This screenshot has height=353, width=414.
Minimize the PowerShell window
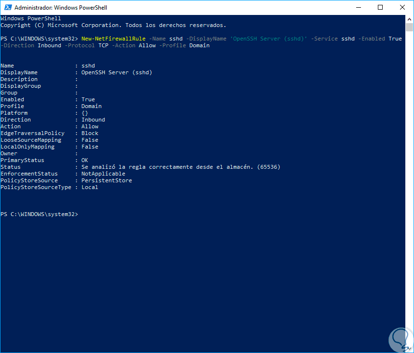(359, 8)
